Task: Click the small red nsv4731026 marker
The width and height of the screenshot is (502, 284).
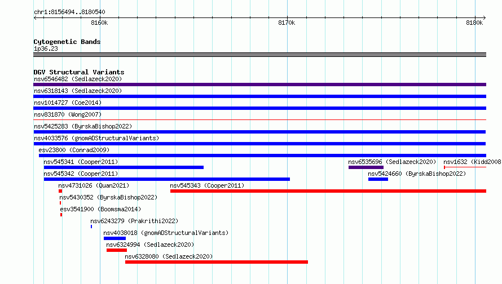Action: coord(60,191)
